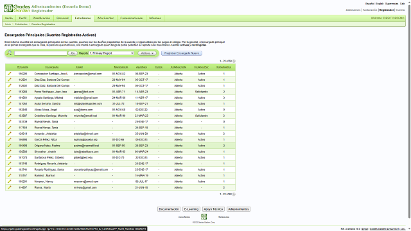Edit the Rivera, María account
Screen dimensions: 411x231
(10, 187)
